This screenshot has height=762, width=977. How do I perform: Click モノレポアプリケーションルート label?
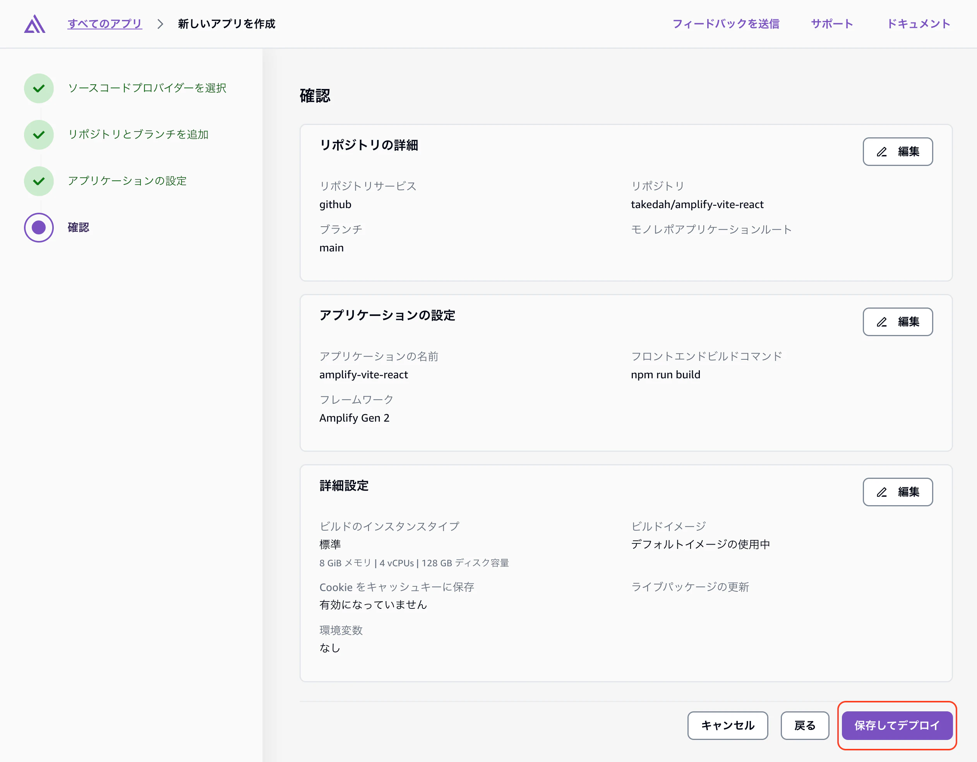[711, 229]
